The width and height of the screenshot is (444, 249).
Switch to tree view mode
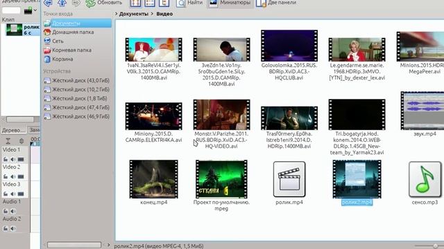(164, 3)
